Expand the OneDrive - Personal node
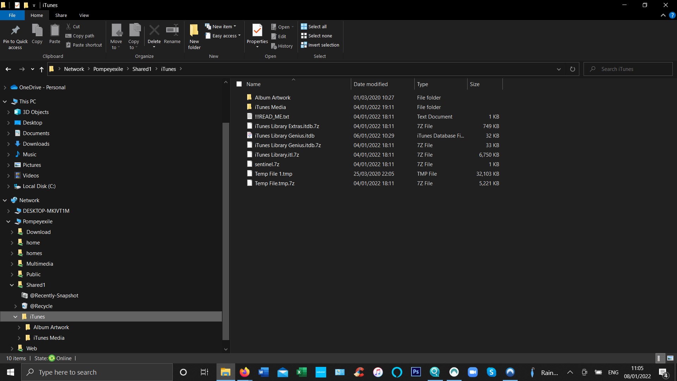This screenshot has width=677, height=381. (x=5, y=87)
